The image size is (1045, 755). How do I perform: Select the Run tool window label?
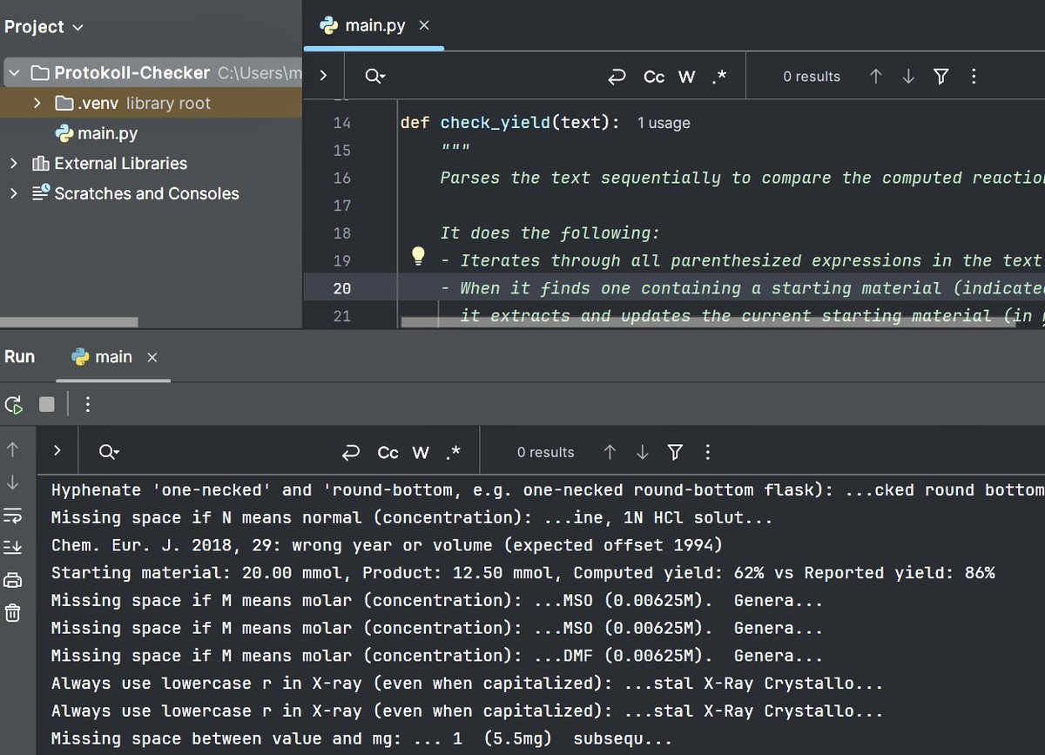[x=19, y=356]
